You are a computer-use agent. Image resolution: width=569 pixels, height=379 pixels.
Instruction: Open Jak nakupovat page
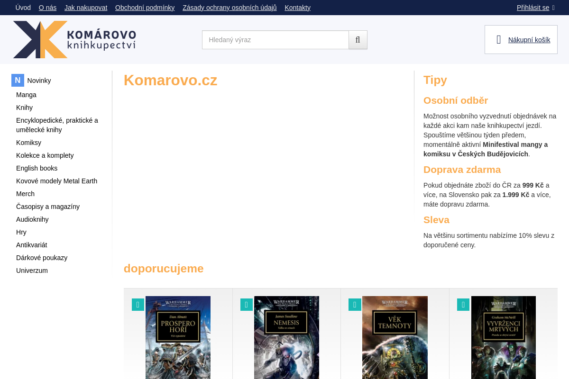86,8
